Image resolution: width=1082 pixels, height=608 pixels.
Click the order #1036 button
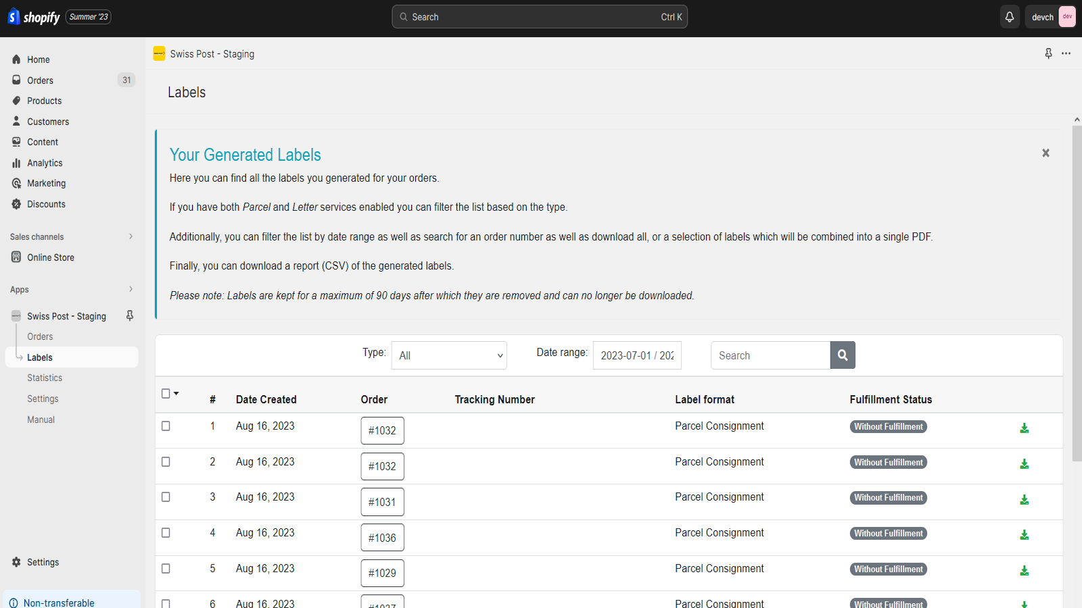(x=382, y=538)
